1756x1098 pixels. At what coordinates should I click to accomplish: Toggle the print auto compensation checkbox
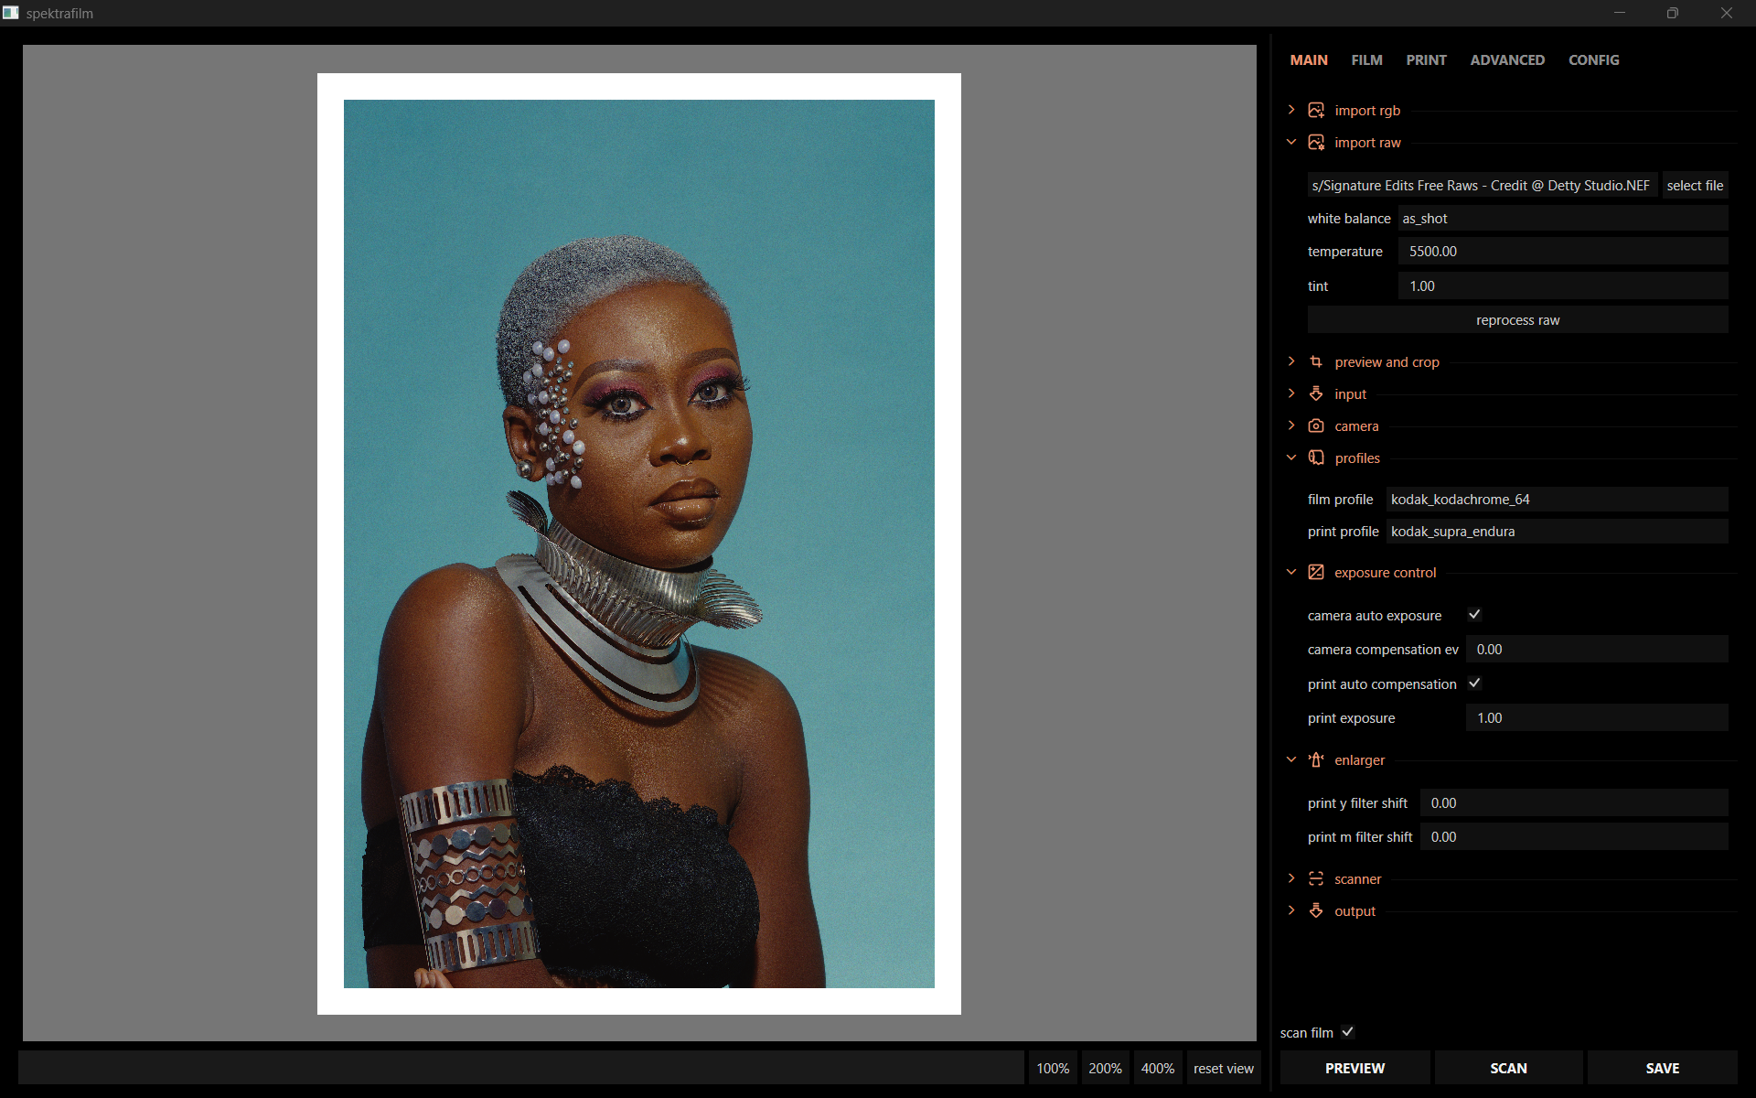coord(1474,684)
